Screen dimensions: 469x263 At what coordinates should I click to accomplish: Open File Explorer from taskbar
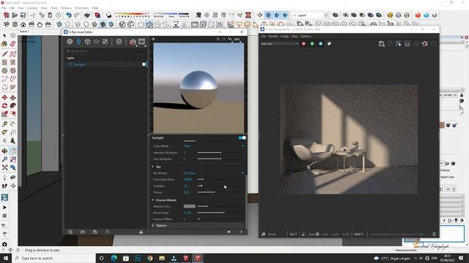click(x=162, y=258)
